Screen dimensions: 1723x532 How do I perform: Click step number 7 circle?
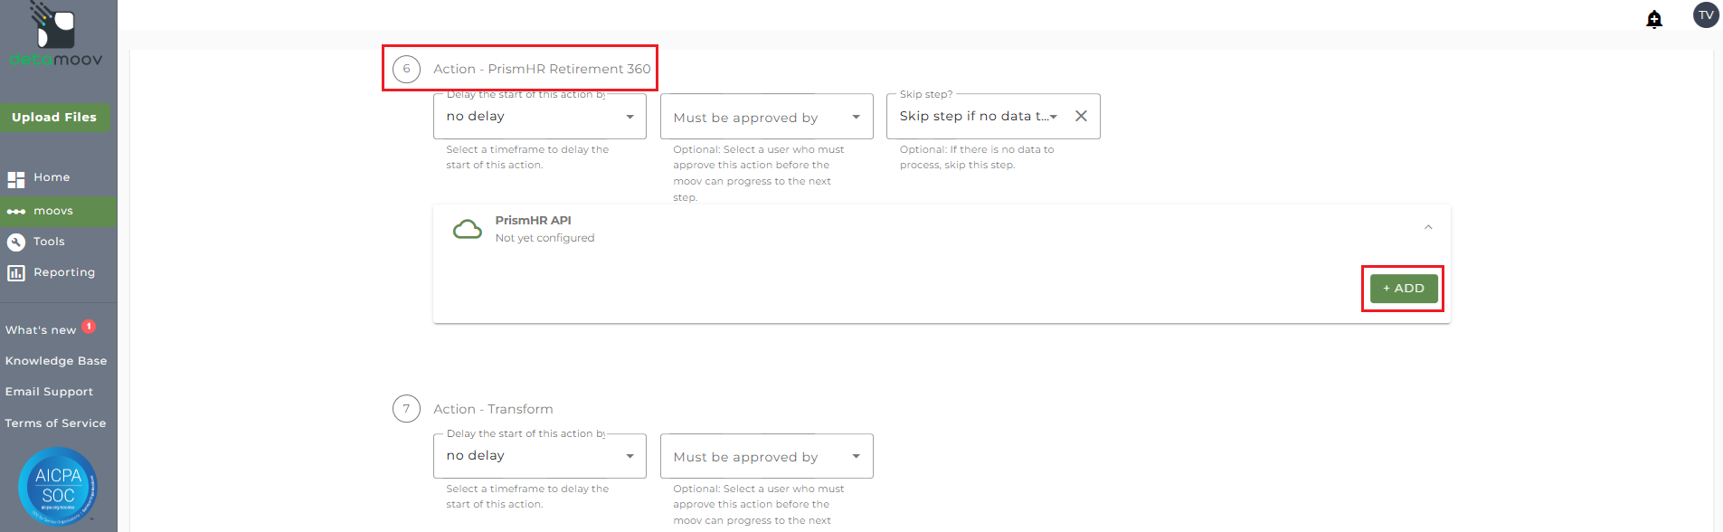[x=406, y=409]
